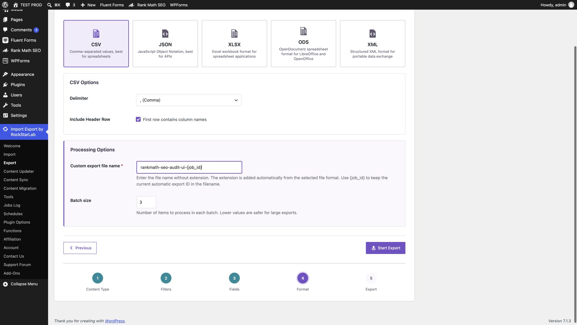577x325 pixels.
Task: Click the Start Export button
Action: coord(386,248)
